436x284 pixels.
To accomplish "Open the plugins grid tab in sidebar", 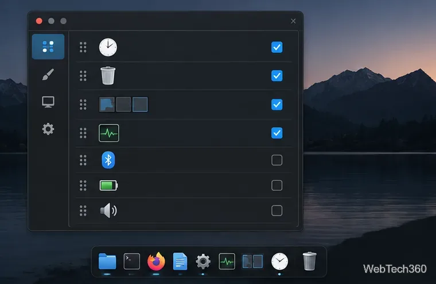I will pyautogui.click(x=48, y=47).
